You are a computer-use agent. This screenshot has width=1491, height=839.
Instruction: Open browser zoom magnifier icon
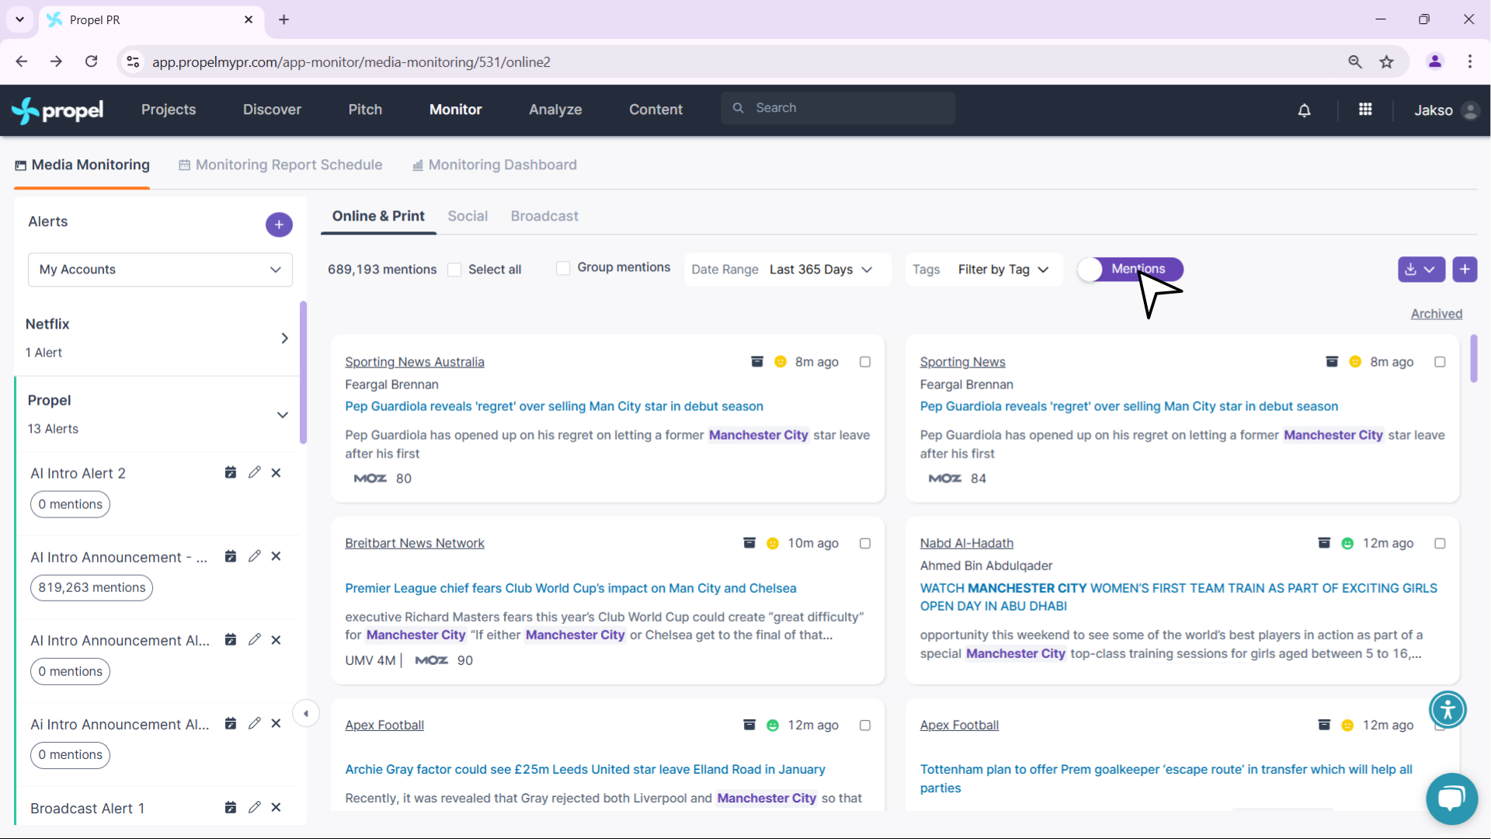click(1355, 62)
